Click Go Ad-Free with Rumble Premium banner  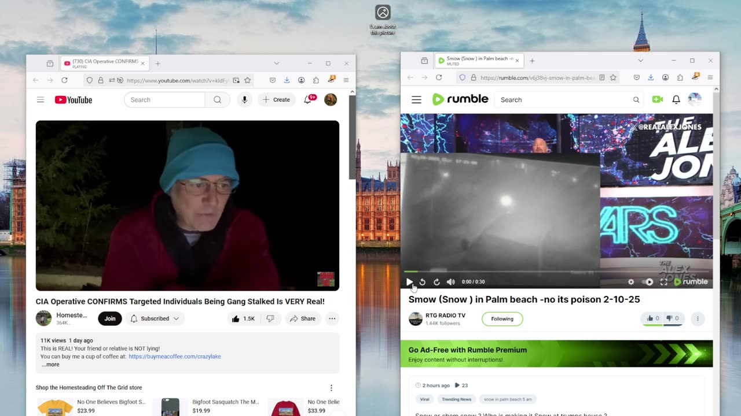(x=556, y=354)
